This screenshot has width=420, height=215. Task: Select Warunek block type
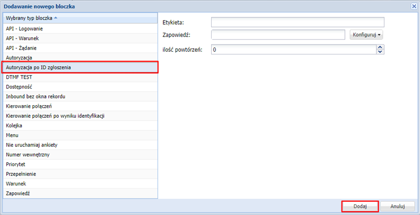pos(80,184)
